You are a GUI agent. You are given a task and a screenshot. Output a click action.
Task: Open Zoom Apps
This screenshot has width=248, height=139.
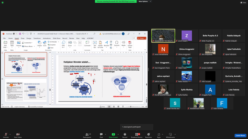pos(158,135)
